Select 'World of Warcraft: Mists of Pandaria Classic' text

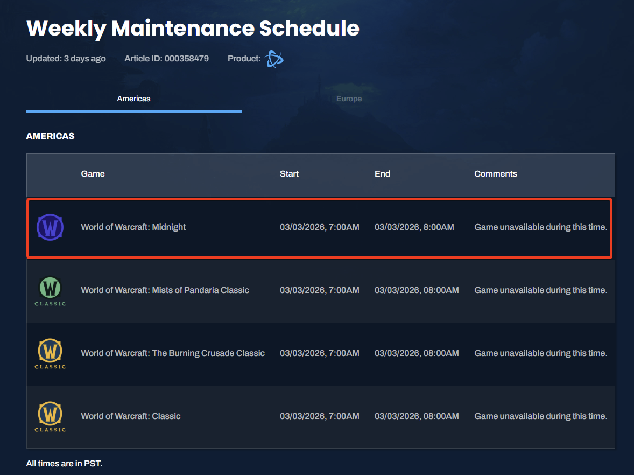[x=165, y=290]
